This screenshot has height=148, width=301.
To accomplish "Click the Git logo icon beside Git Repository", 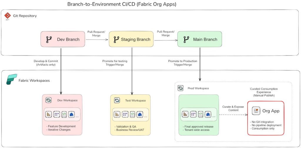I will 7,16.
